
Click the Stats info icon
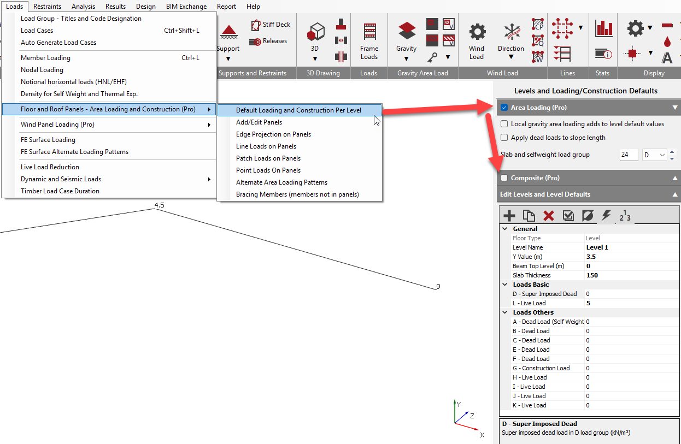603,54
